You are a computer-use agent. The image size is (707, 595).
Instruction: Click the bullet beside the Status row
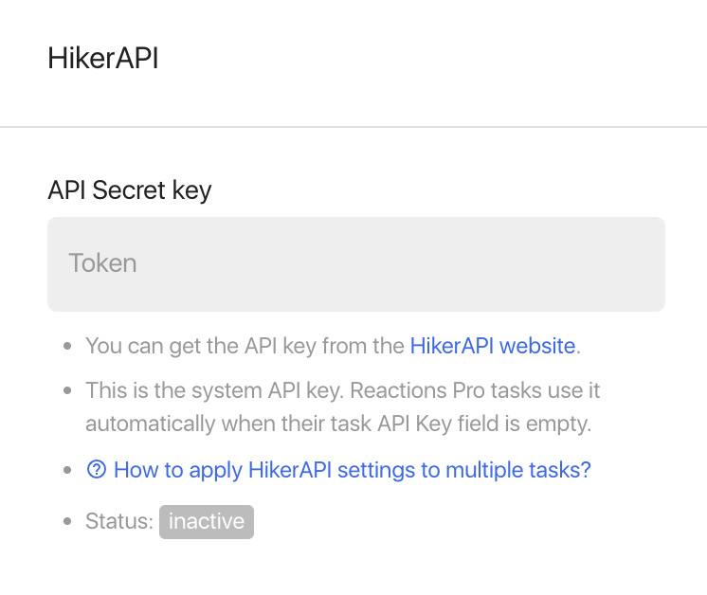point(67,521)
